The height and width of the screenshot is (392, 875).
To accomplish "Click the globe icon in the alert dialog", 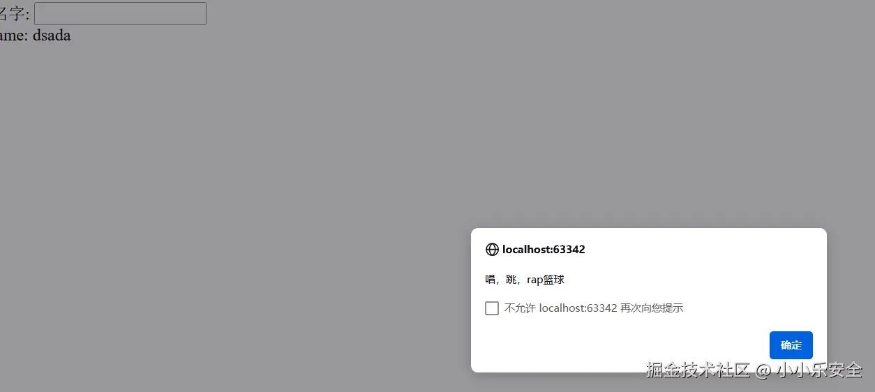I will (492, 250).
